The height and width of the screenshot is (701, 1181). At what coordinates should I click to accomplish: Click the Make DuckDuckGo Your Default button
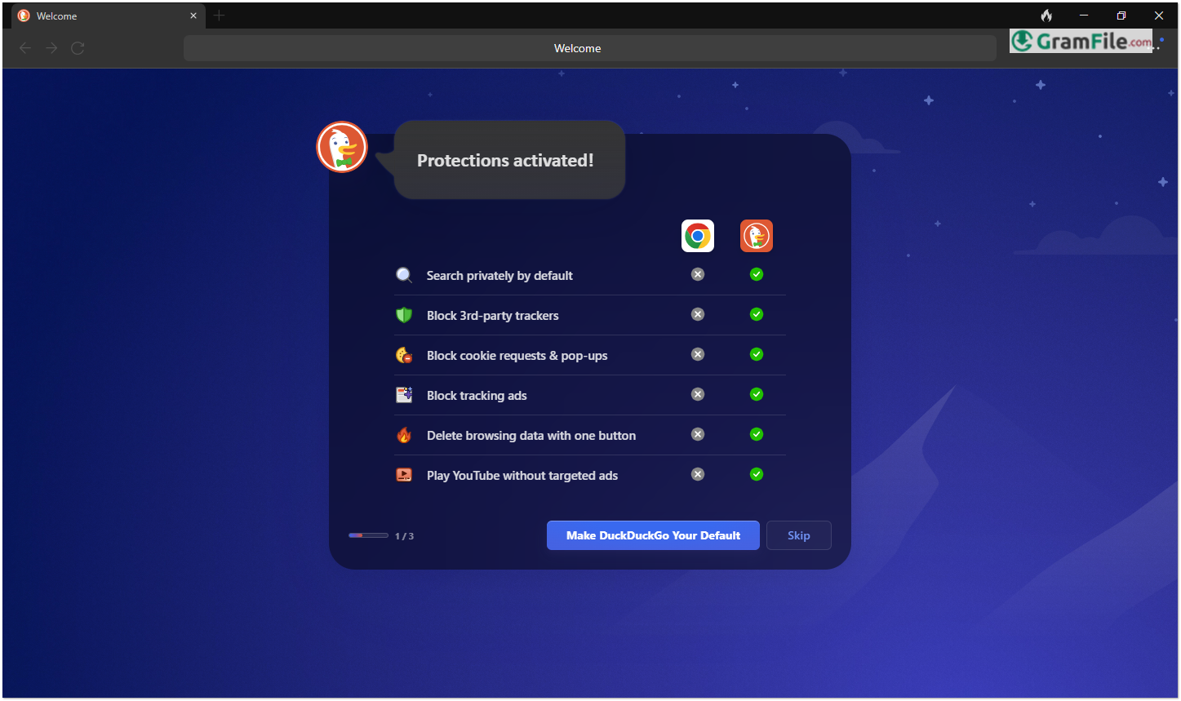pyautogui.click(x=653, y=535)
